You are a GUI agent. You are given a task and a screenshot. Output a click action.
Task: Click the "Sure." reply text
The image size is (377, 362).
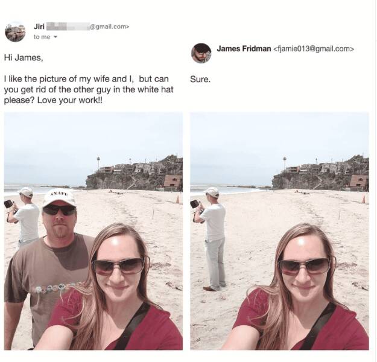pyautogui.click(x=200, y=79)
